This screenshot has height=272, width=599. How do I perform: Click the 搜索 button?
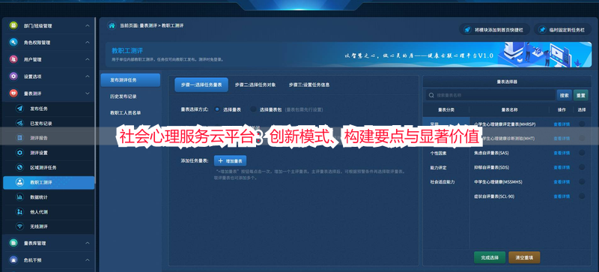565,95
